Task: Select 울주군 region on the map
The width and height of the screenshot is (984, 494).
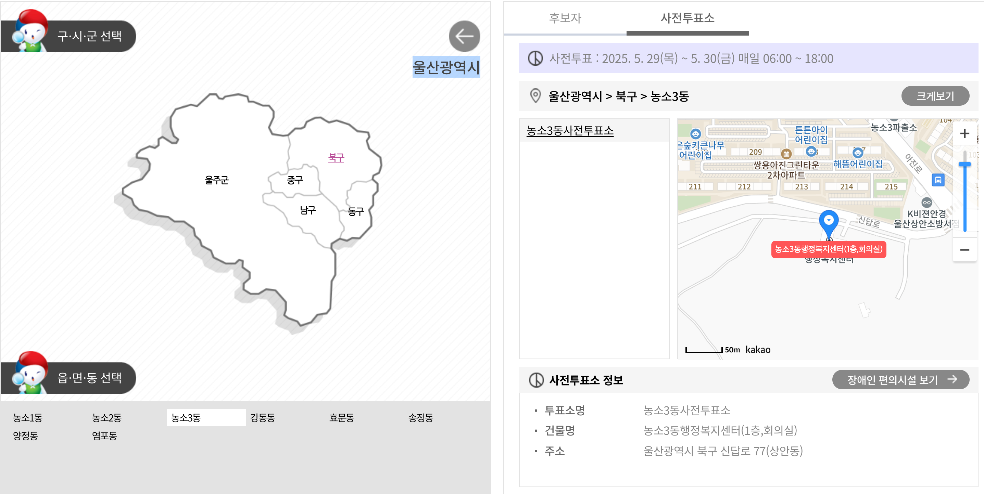Action: pyautogui.click(x=216, y=180)
